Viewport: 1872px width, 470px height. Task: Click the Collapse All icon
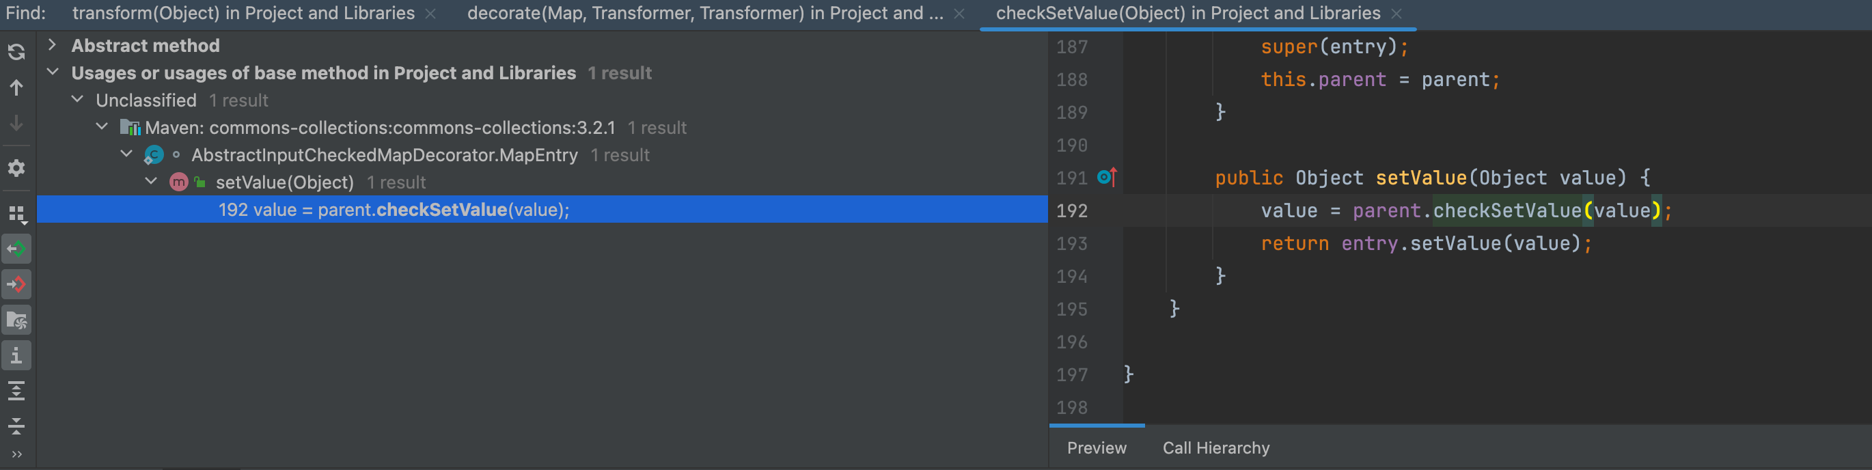(16, 426)
